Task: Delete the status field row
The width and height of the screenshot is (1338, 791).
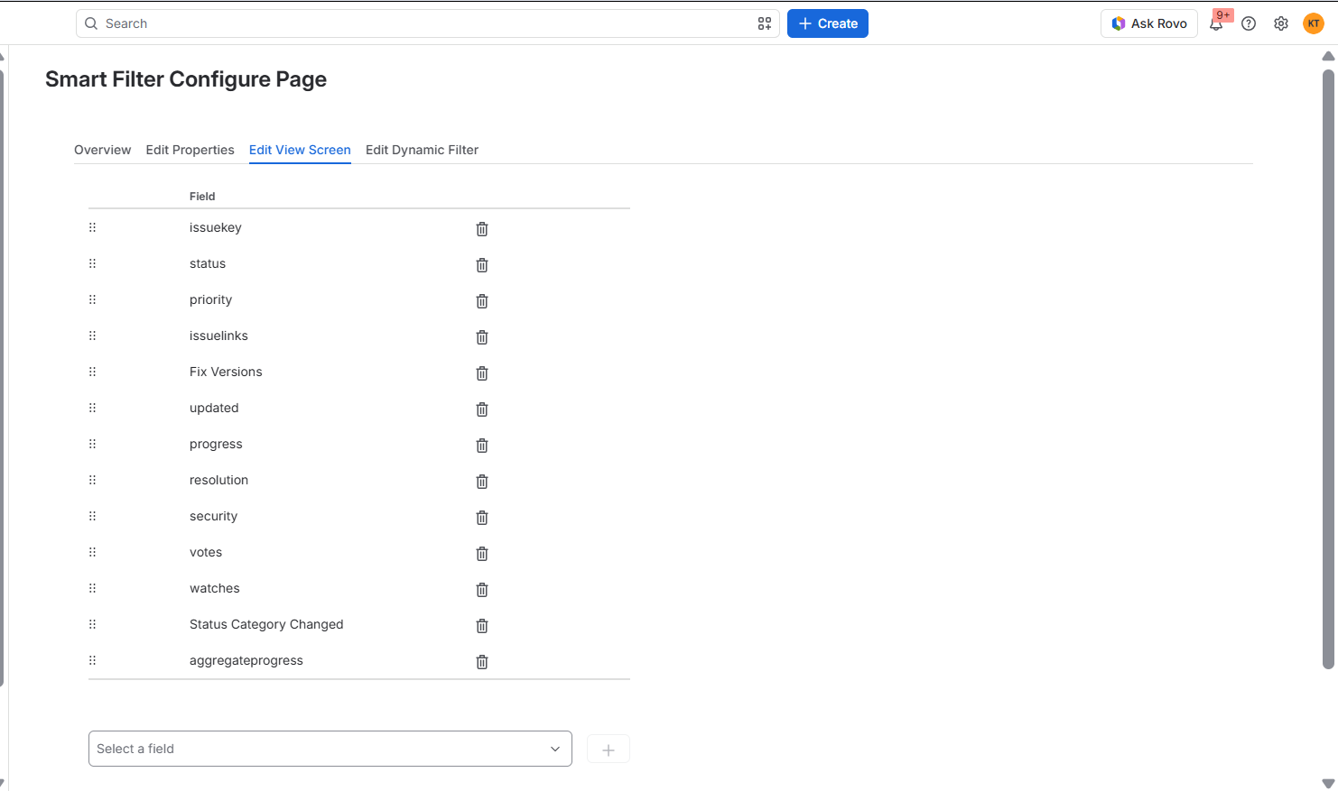Action: coord(482,265)
